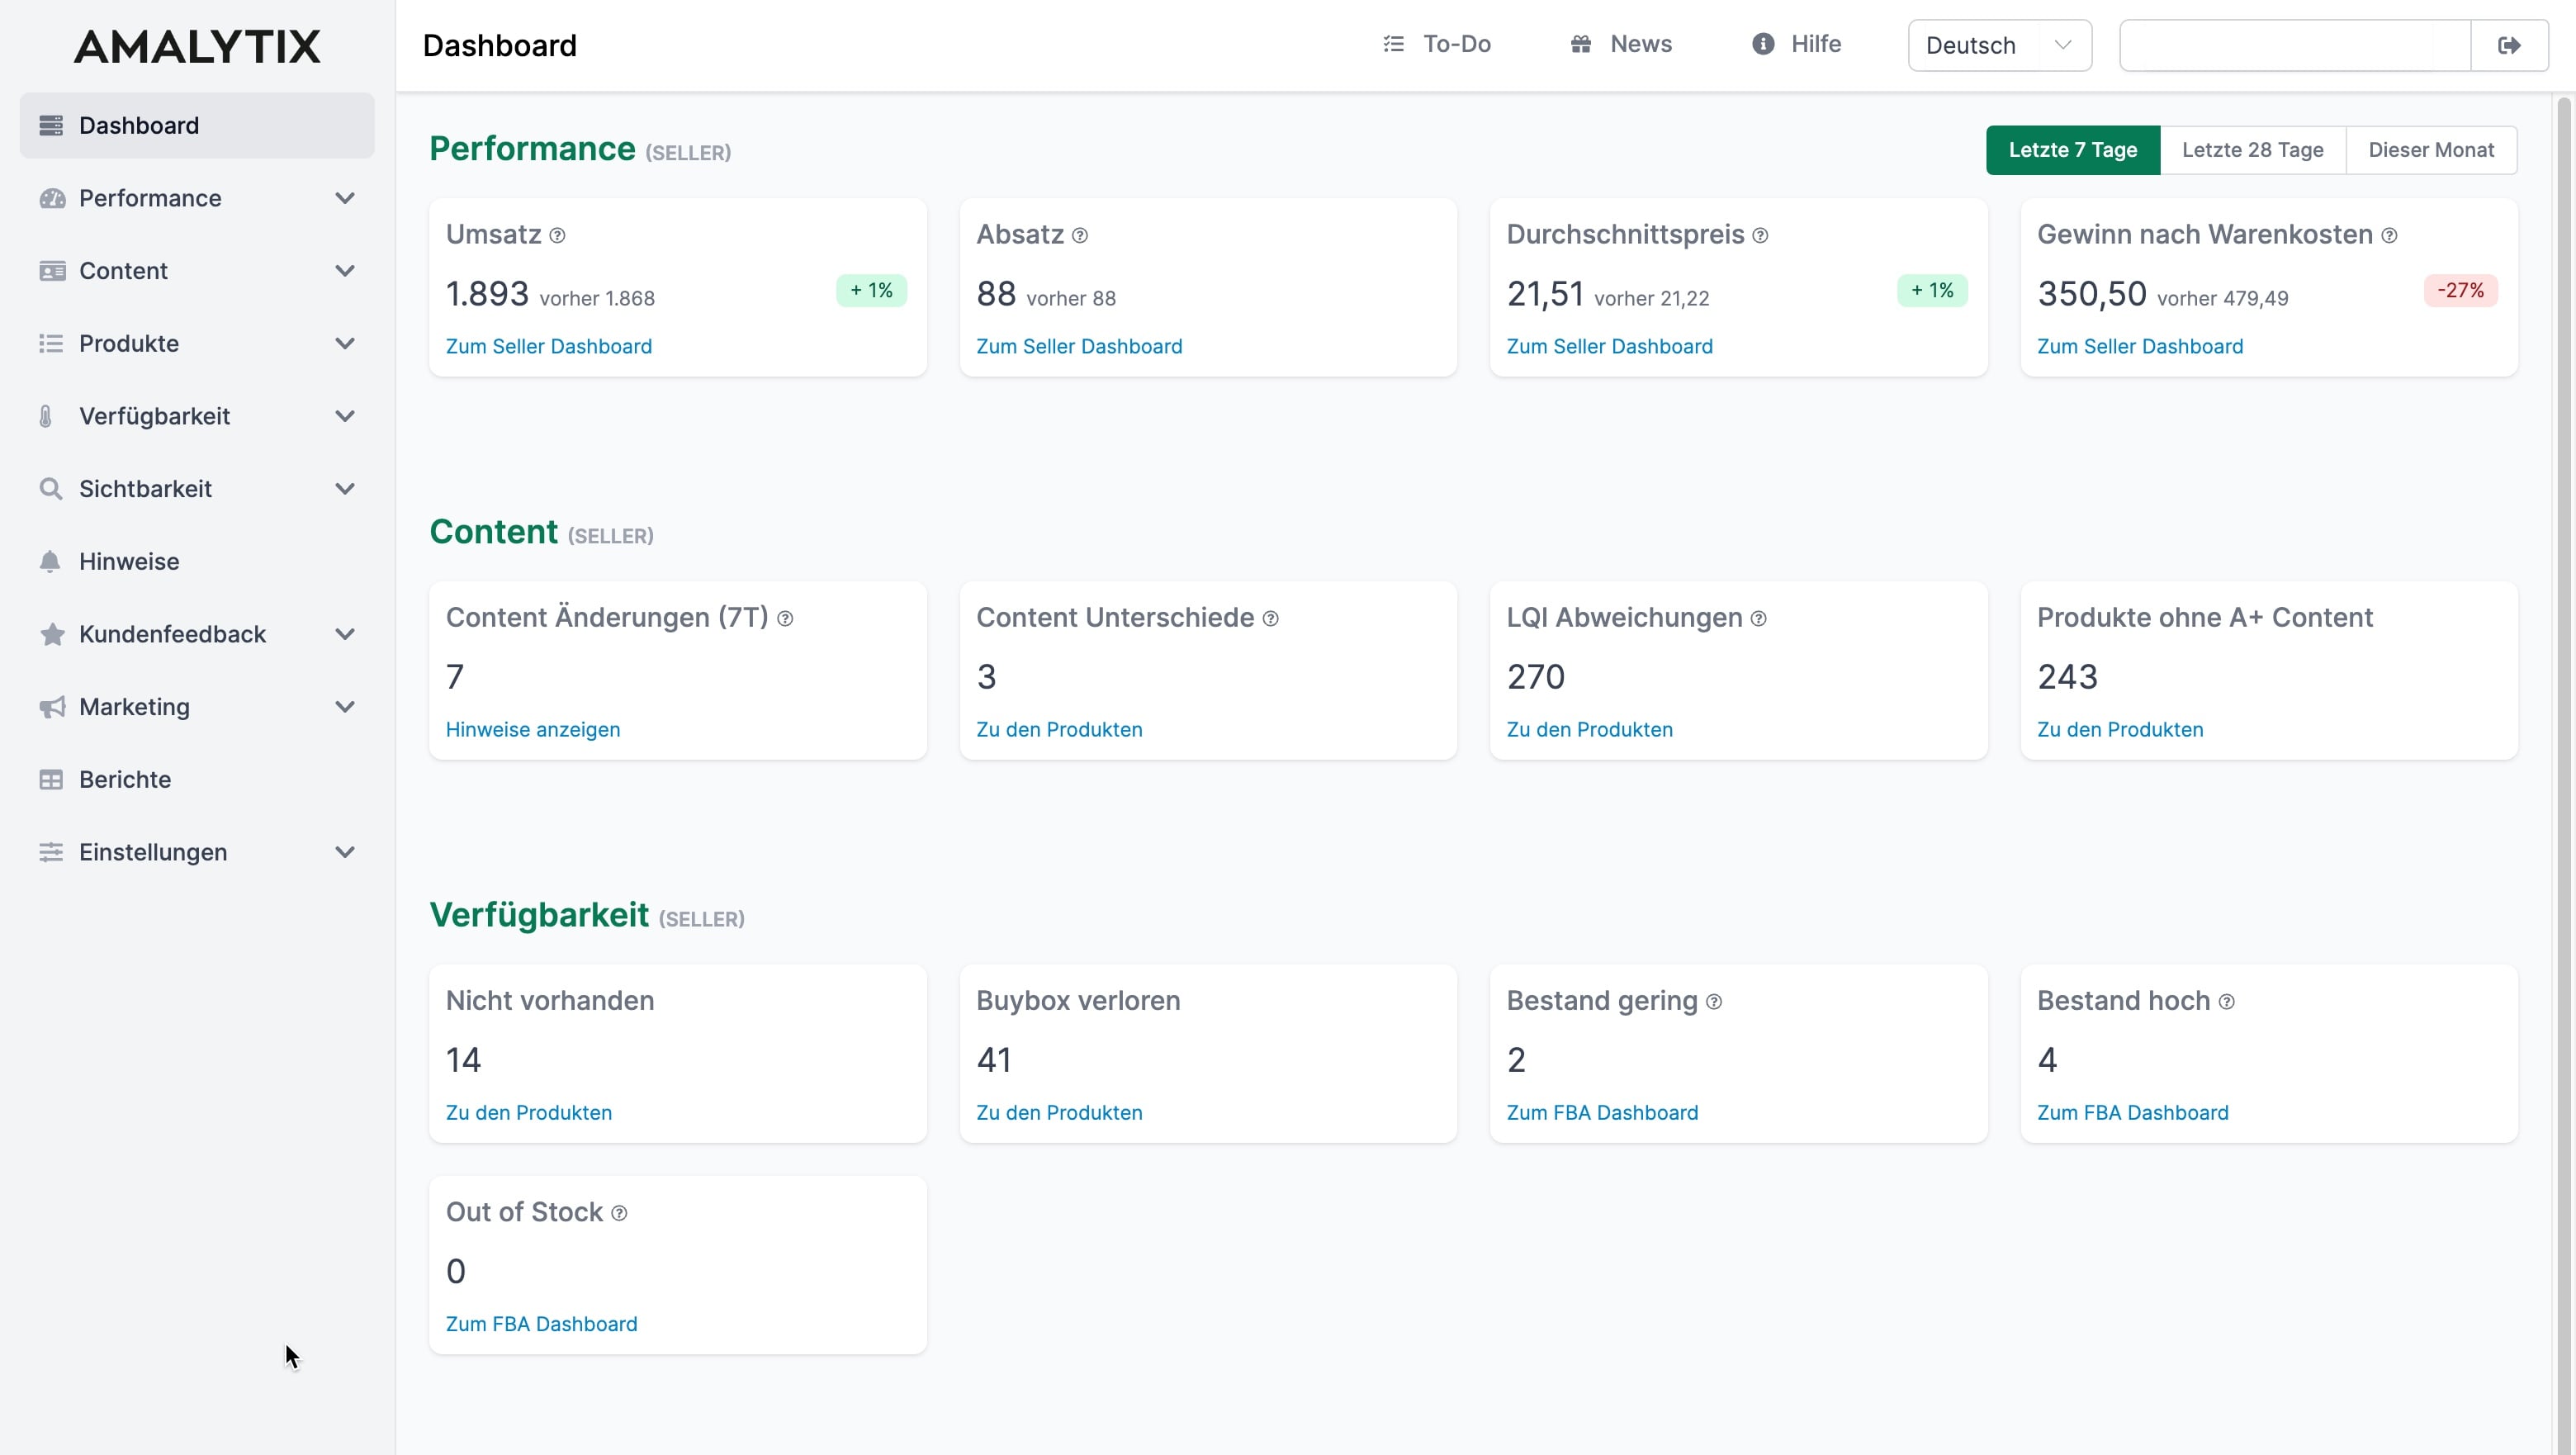Expand the Produkte sidebar menu chevron
The image size is (2576, 1455).
345,343
